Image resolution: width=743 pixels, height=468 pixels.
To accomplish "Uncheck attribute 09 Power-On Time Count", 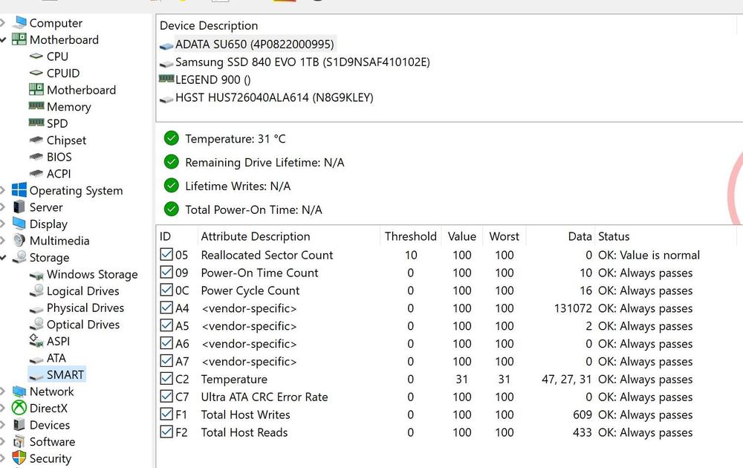I will tap(166, 272).
